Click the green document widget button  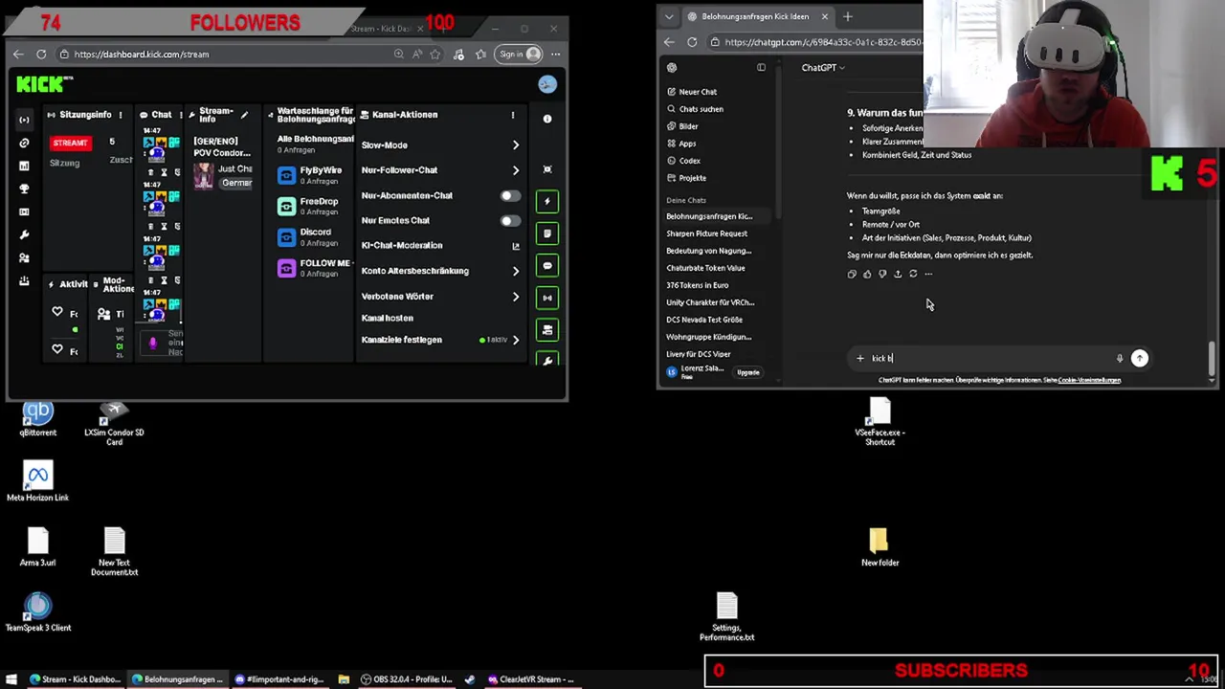(547, 233)
